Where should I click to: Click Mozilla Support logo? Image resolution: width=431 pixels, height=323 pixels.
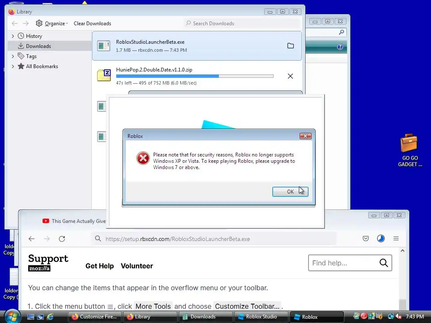coord(48,262)
